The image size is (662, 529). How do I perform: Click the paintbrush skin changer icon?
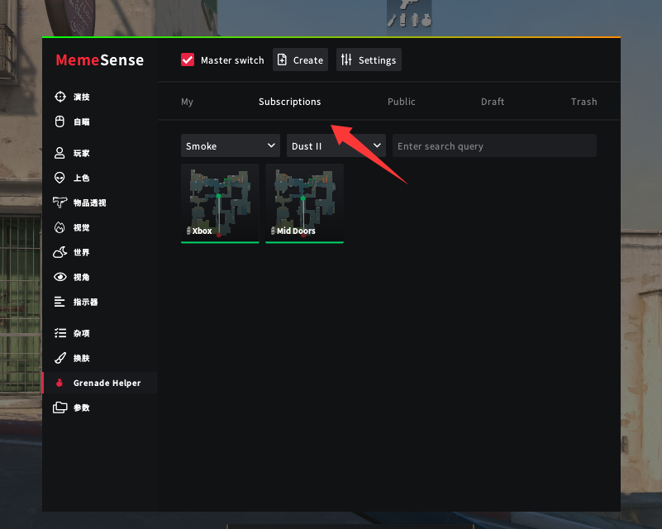click(60, 358)
